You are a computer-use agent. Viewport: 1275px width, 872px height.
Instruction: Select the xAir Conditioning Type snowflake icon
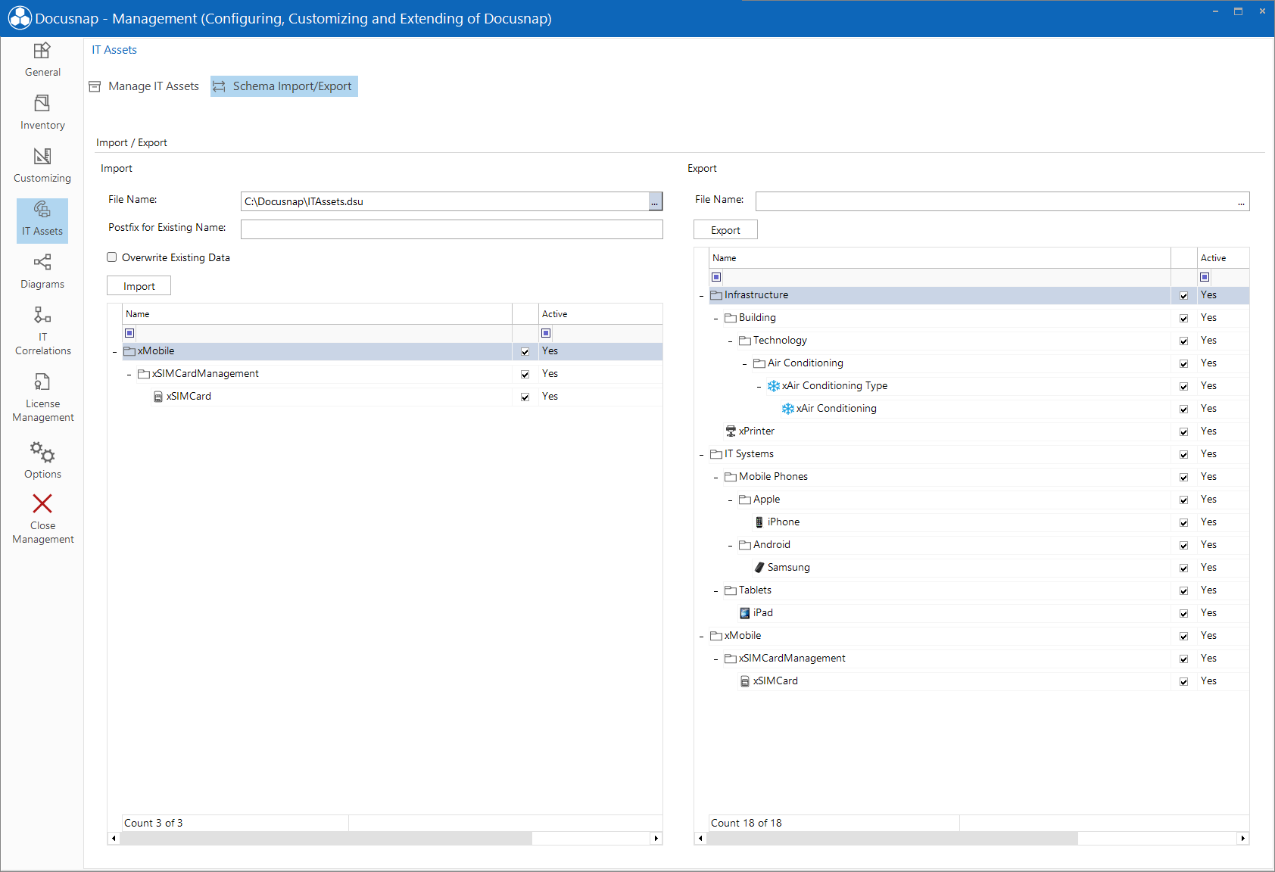tap(773, 385)
